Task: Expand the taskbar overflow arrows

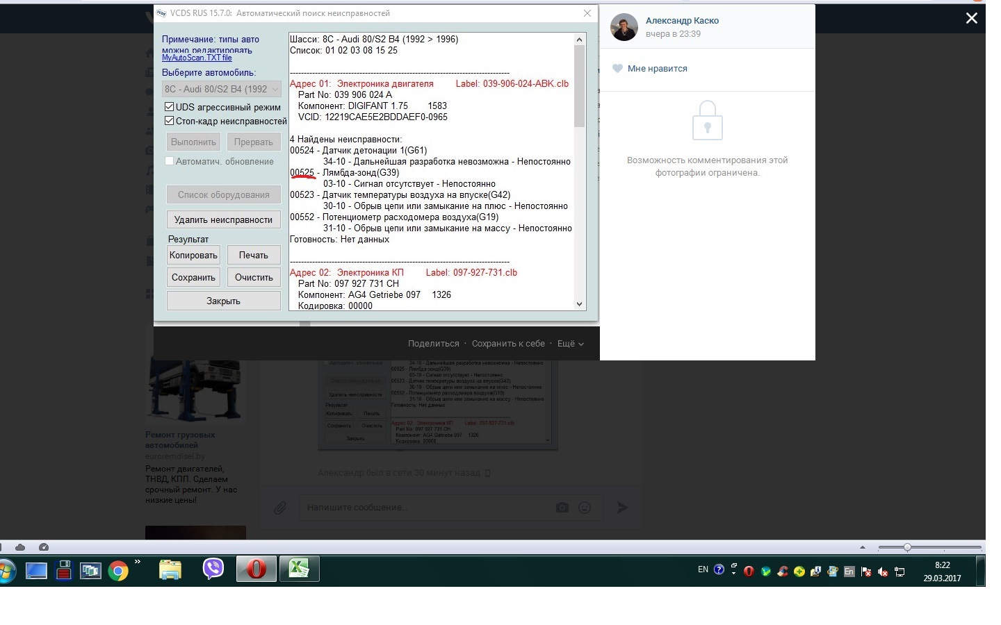Action: 138,563
